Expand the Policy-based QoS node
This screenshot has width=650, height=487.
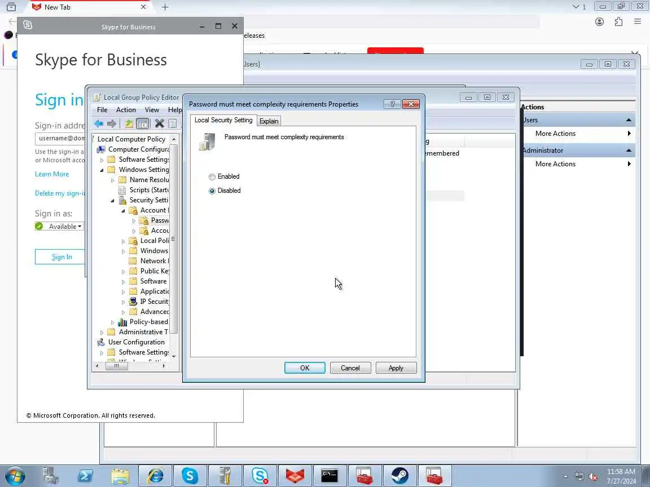coord(112,322)
